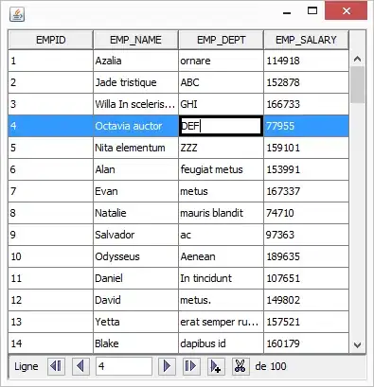Click the DEF cell editor box
The width and height of the screenshot is (374, 387).
click(x=221, y=126)
